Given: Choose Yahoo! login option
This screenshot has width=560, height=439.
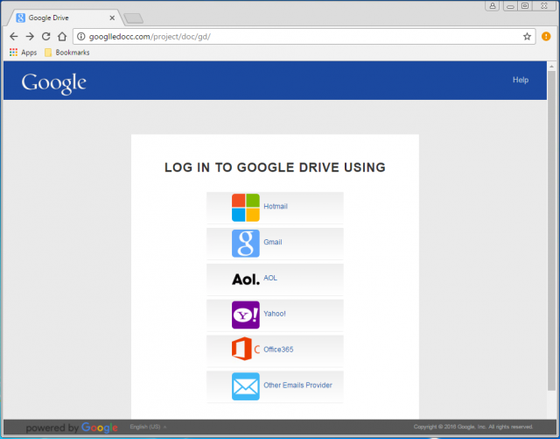Looking at the screenshot, I should coord(275,315).
